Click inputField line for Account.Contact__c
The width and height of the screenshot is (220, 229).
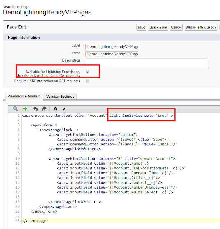109,182
